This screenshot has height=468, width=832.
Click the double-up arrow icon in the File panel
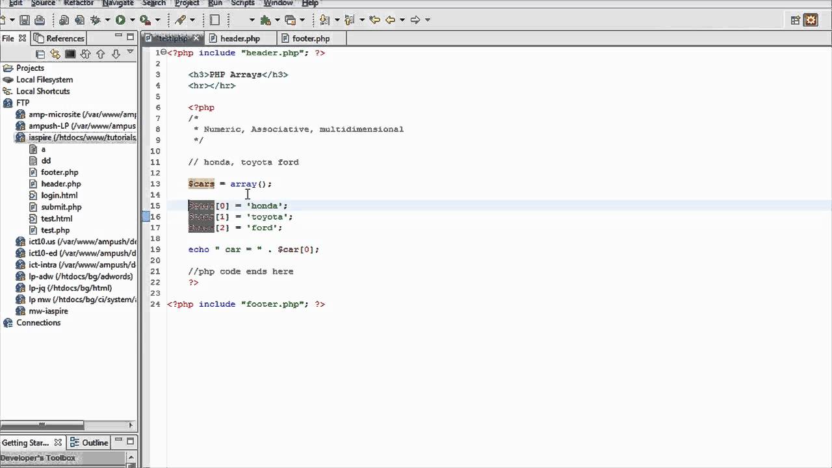85,55
